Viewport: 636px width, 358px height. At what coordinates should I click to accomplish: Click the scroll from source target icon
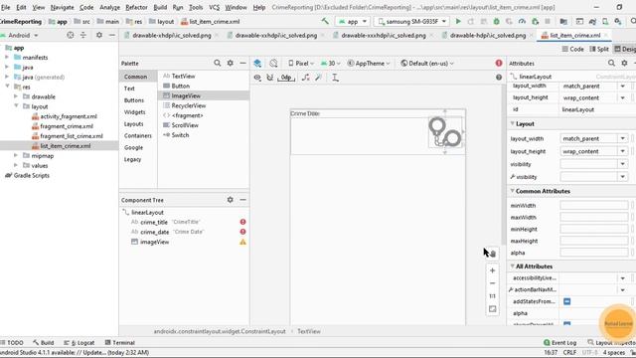point(71,36)
